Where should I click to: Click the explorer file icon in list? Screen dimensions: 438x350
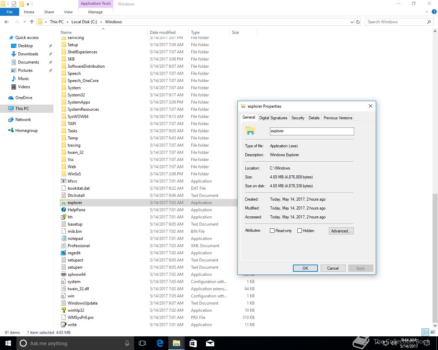[x=63, y=203]
